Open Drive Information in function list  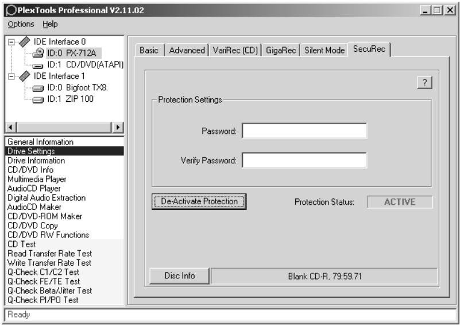[64, 160]
